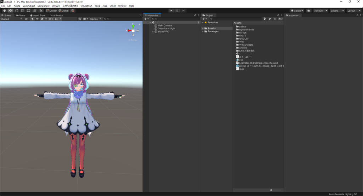Switch to the Animator tab
Viewport: 363px width, 196px height.
pyautogui.click(x=57, y=16)
